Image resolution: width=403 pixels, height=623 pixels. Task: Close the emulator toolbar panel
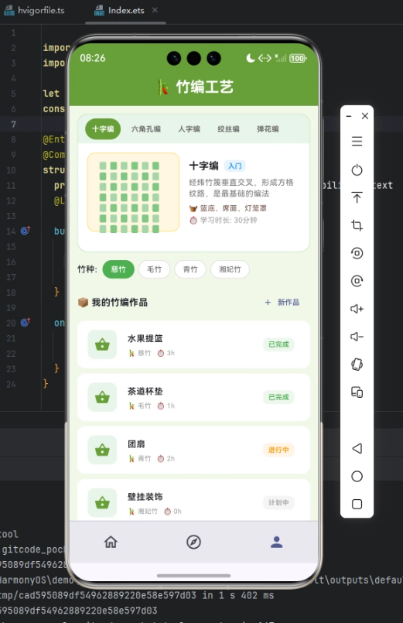tap(365, 116)
